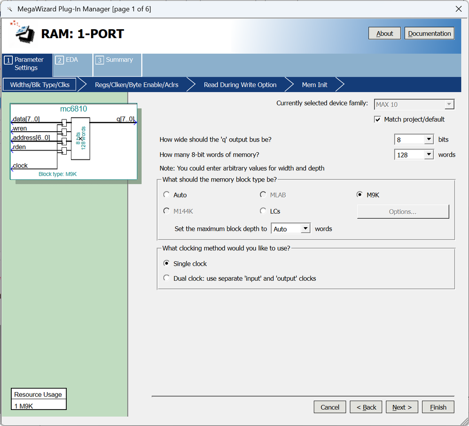Open the Documentation button
469x426 pixels.
[x=429, y=33]
